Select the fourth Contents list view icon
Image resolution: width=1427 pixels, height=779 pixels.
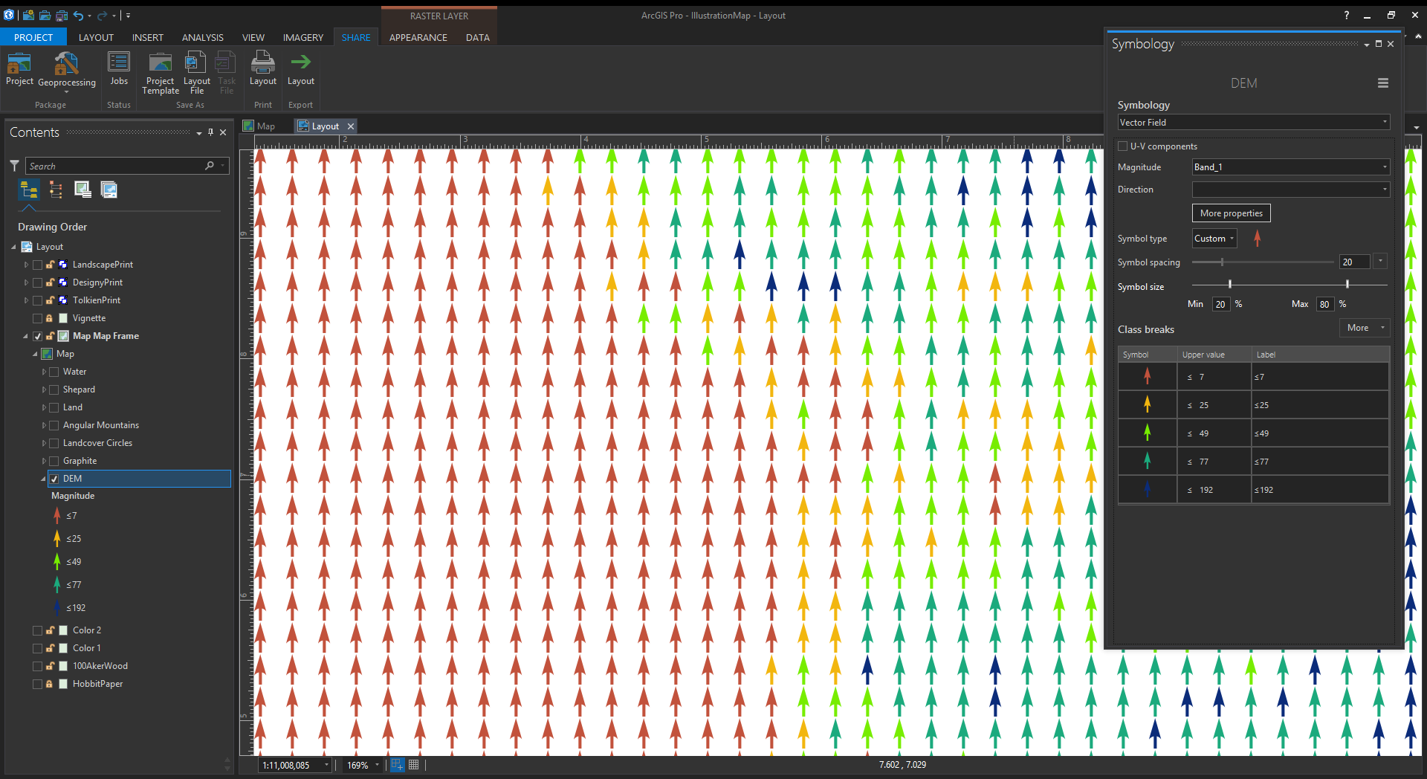(x=109, y=190)
